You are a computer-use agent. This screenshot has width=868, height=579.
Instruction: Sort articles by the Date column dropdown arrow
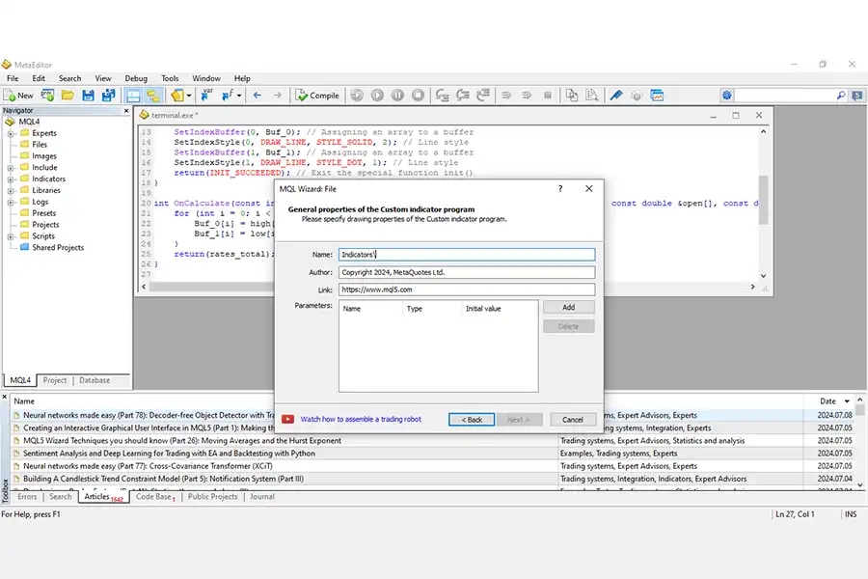coord(847,401)
